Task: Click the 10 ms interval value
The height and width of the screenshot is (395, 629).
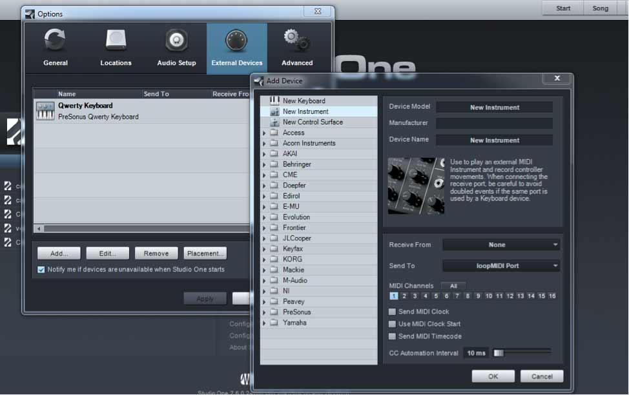Action: click(476, 353)
